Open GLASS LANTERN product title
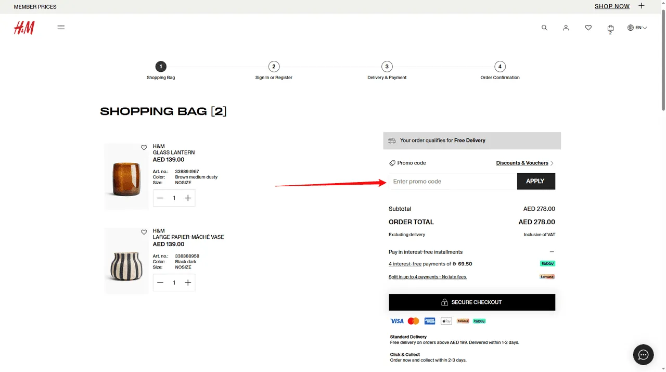The height and width of the screenshot is (372, 666). tap(174, 152)
